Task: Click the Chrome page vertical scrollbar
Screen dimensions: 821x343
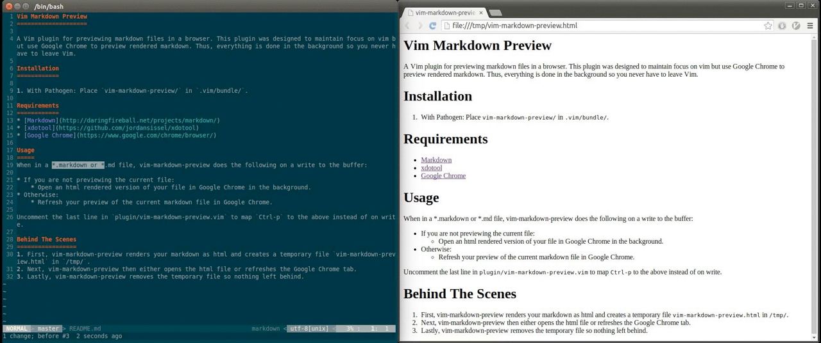Action: 815,186
